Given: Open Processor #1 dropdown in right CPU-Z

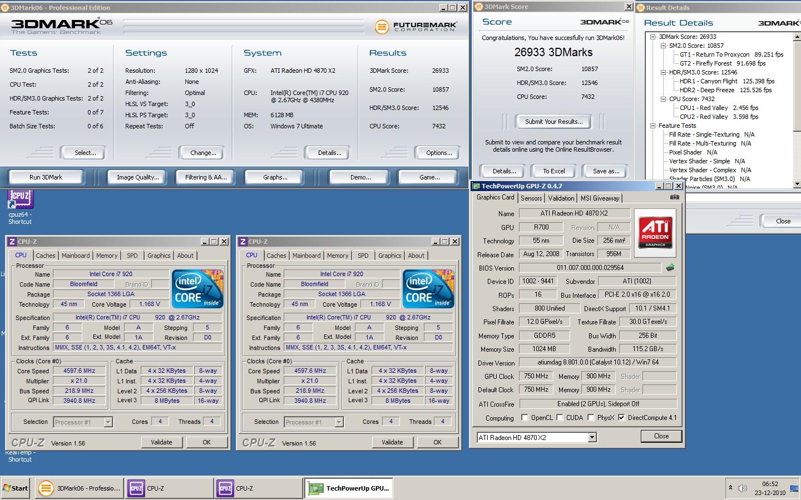Looking at the screenshot, I should pos(339,422).
